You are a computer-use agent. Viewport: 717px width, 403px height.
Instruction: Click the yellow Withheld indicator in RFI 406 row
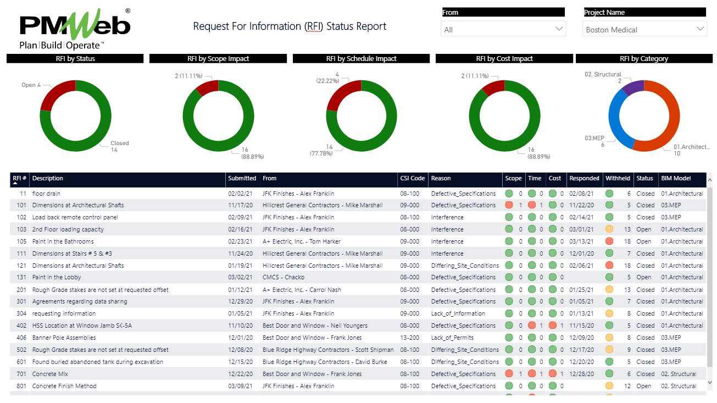coord(609,338)
